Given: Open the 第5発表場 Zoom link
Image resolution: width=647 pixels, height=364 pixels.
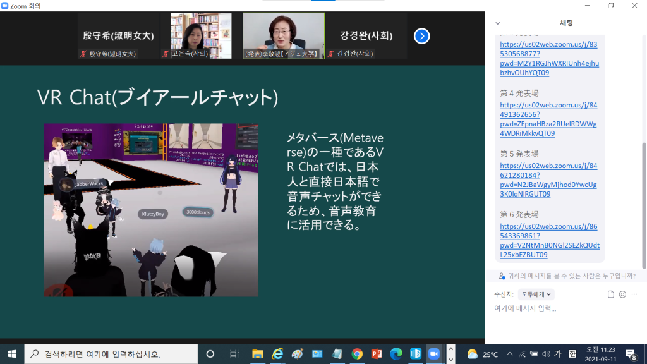Looking at the screenshot, I should point(548,180).
